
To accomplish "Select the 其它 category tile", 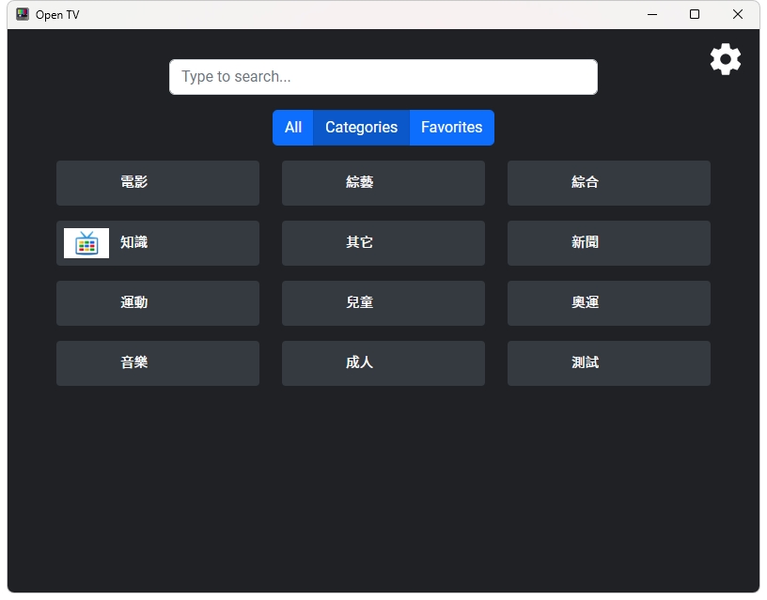I will pos(383,243).
